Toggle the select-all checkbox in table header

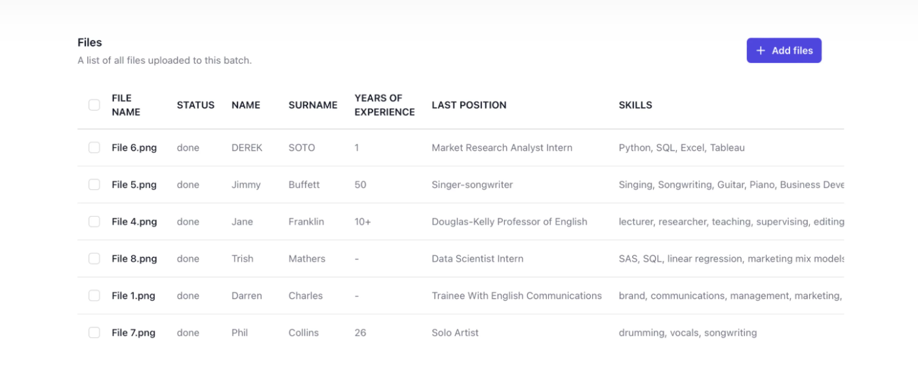(x=94, y=105)
